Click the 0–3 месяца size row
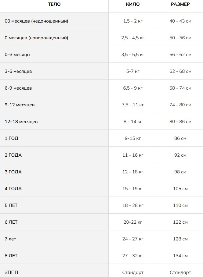The width and height of the screenshot is (203, 277). click(x=101, y=55)
